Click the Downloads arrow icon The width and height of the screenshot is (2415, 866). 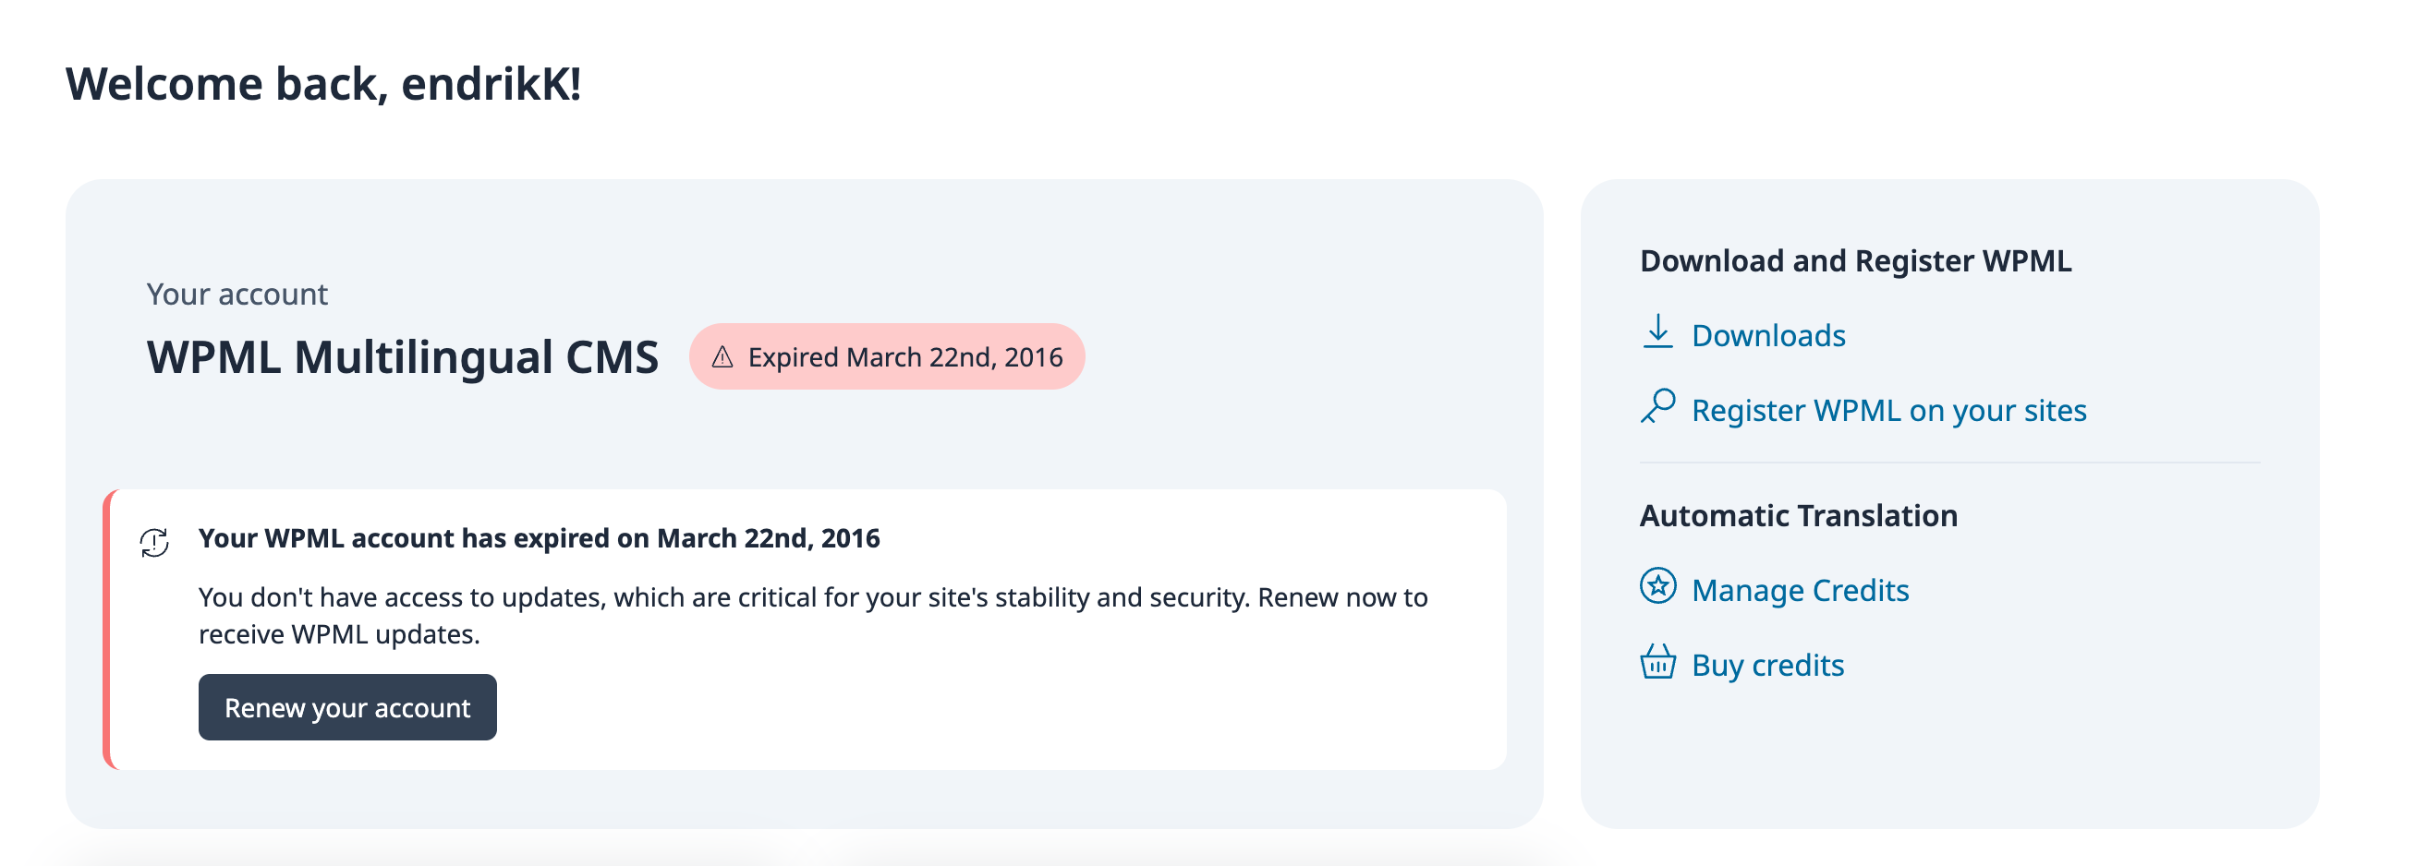click(x=1657, y=331)
